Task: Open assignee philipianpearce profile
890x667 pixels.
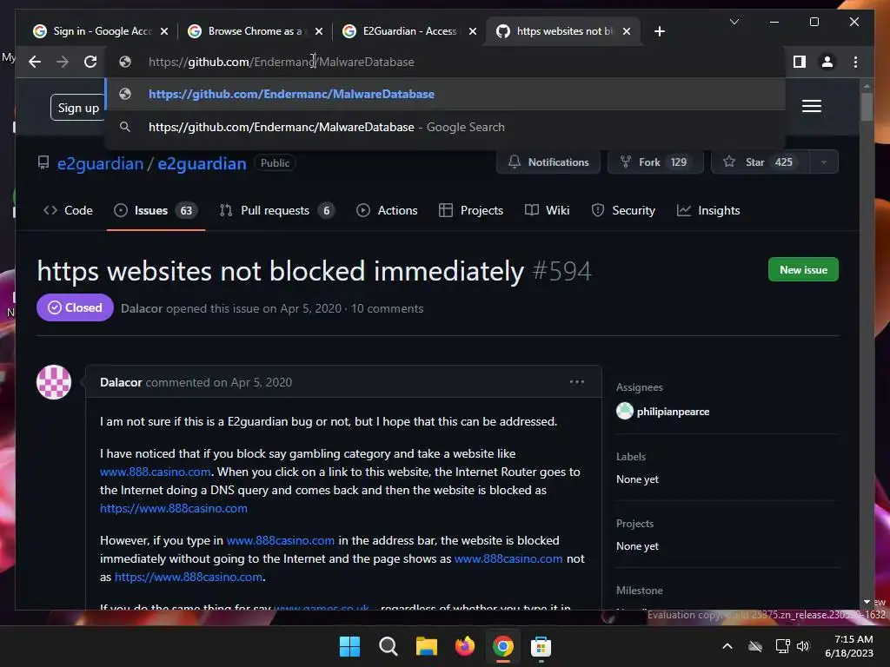Action: [673, 412]
